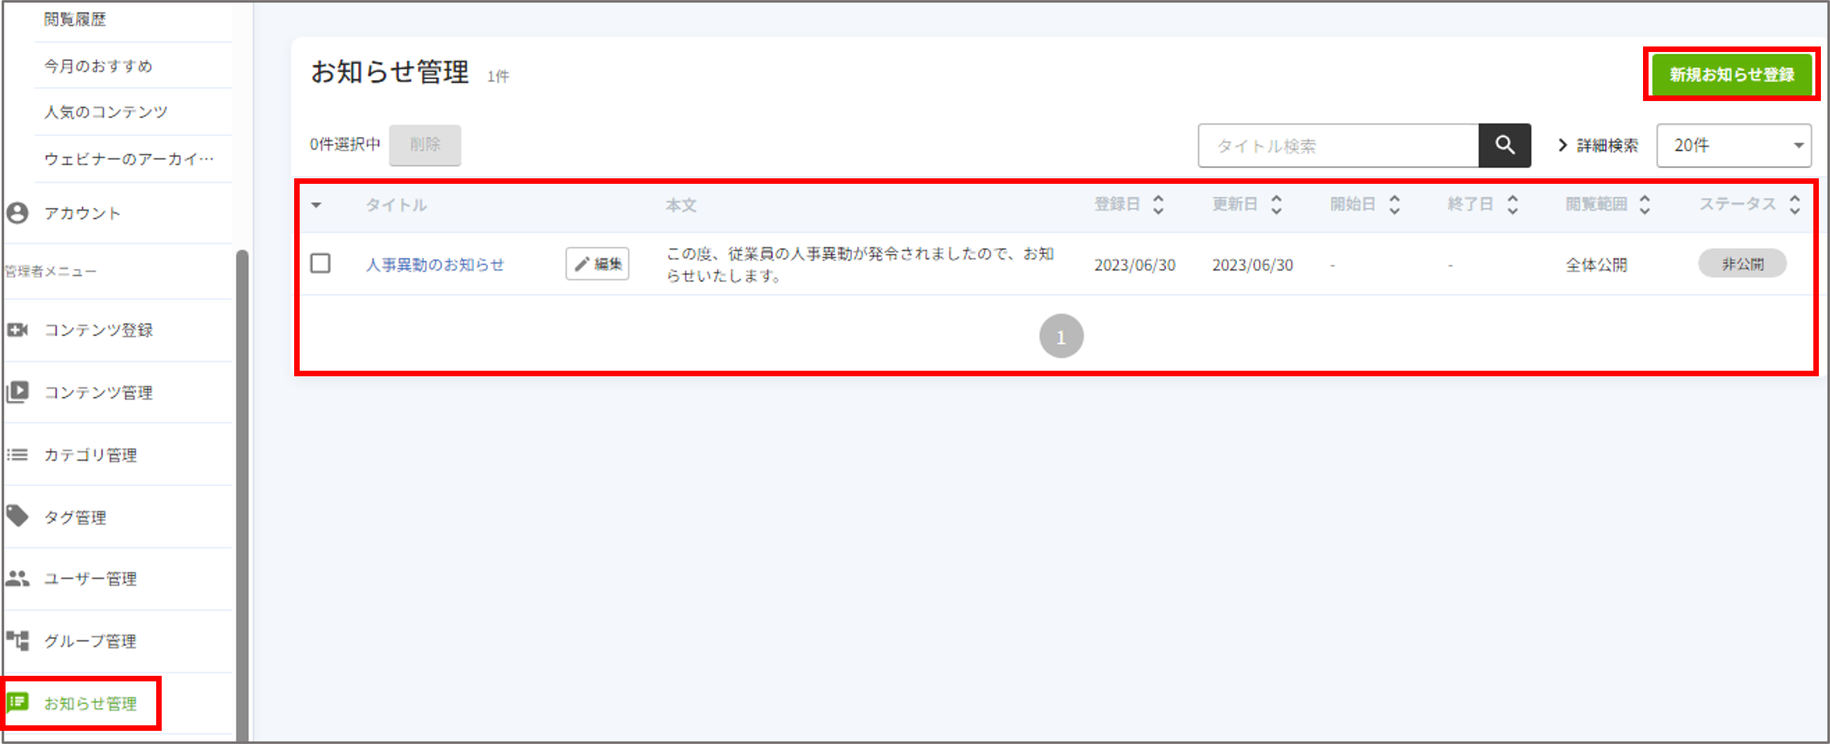Open アカウント menu item

pos(82,214)
